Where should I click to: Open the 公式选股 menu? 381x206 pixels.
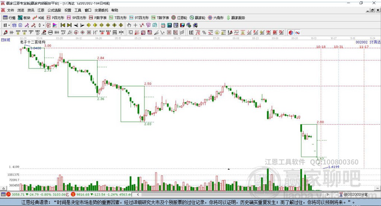[54, 10]
